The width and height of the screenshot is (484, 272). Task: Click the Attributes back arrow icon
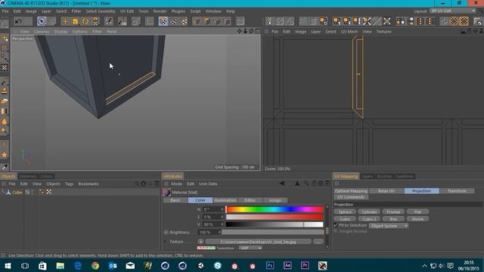282,184
